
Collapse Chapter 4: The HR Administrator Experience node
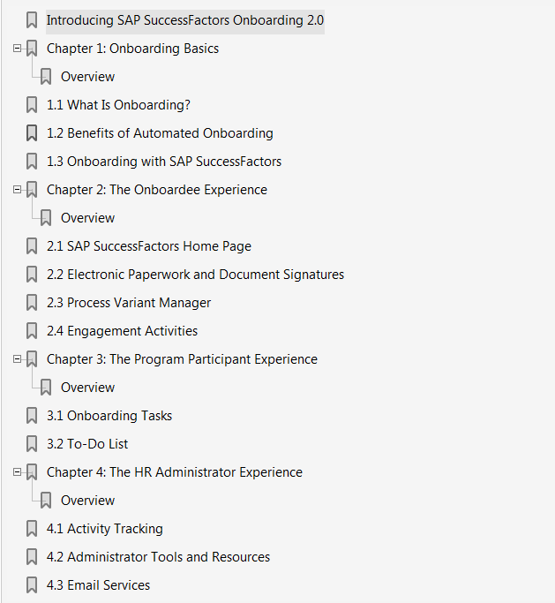[17, 472]
